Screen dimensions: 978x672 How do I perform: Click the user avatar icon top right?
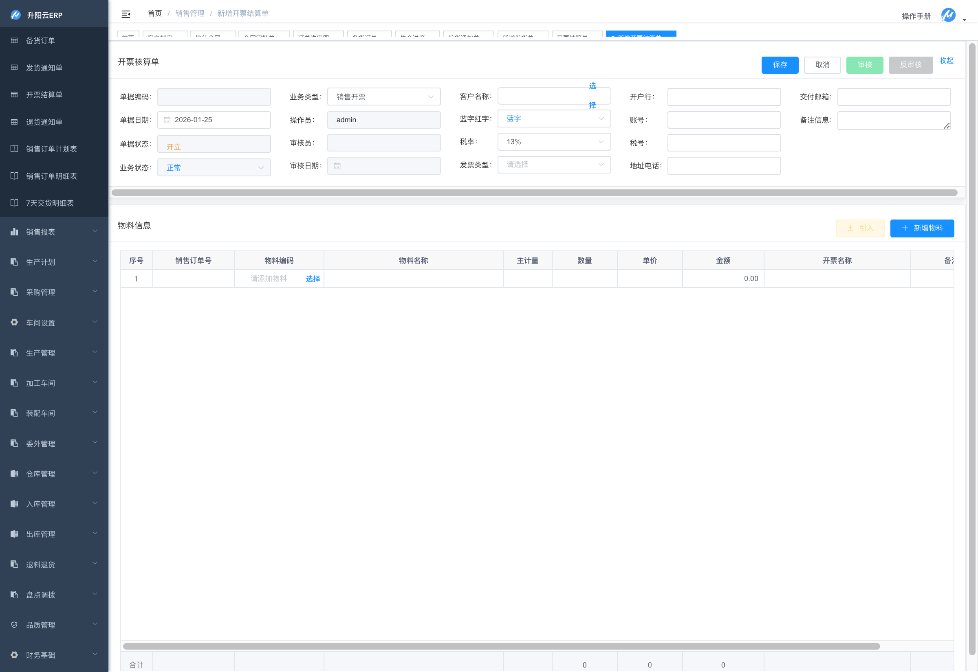click(x=948, y=15)
